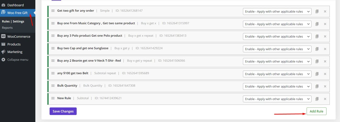Change status of "any $100 get two Belt"
The height and width of the screenshot is (122, 340).
277,74
